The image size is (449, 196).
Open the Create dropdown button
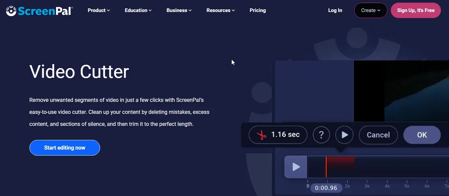tap(371, 10)
